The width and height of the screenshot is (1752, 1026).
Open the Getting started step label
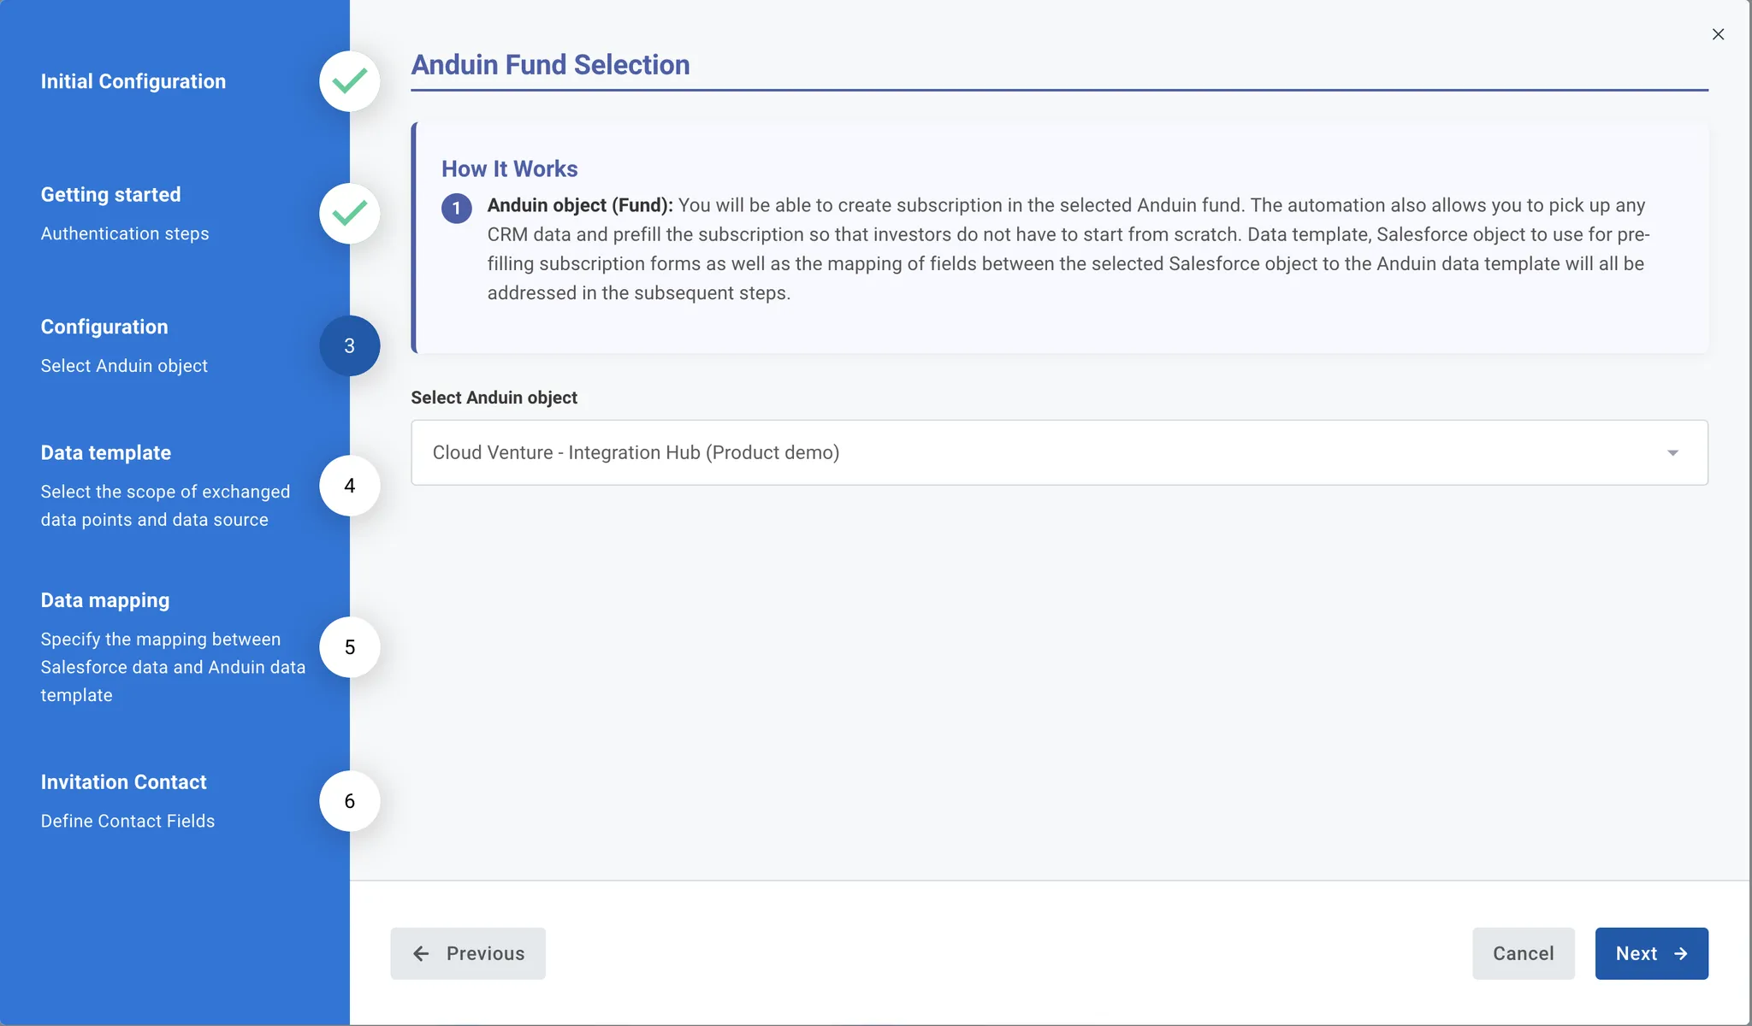click(111, 195)
